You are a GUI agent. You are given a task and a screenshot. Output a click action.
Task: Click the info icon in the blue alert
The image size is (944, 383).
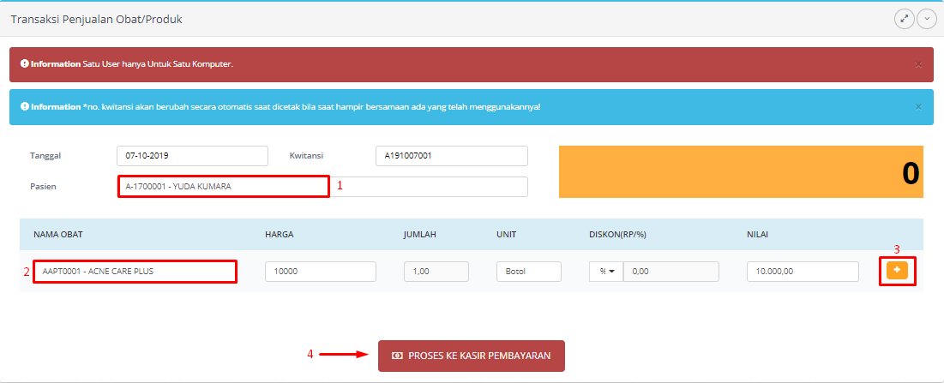25,107
